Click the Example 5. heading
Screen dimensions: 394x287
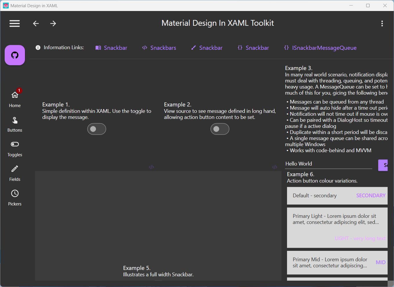click(137, 268)
